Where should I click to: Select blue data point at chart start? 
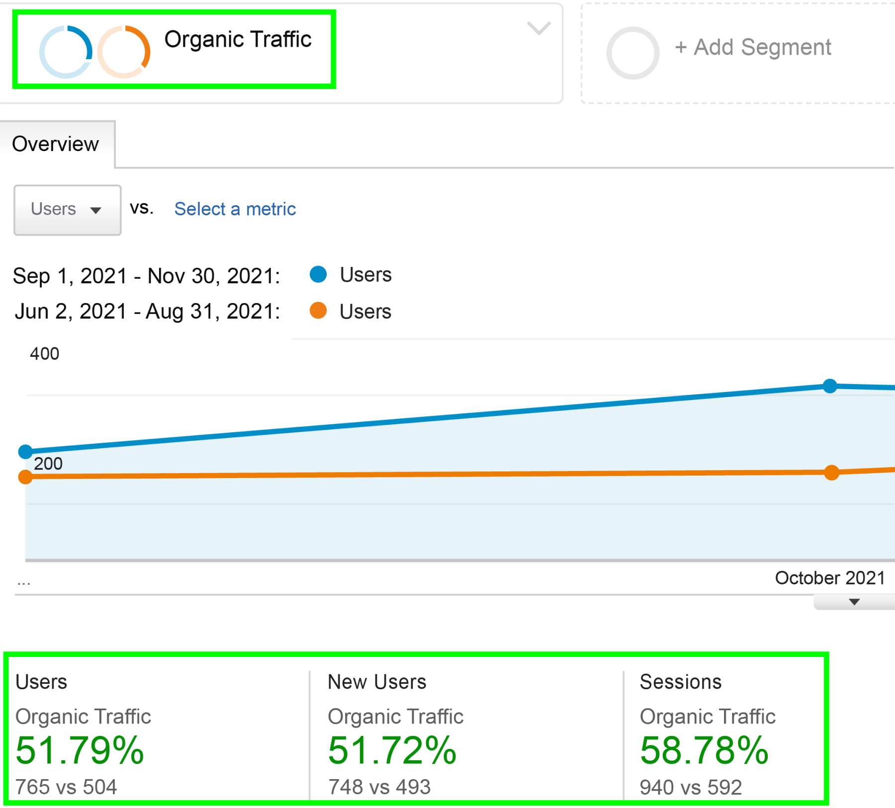(25, 452)
